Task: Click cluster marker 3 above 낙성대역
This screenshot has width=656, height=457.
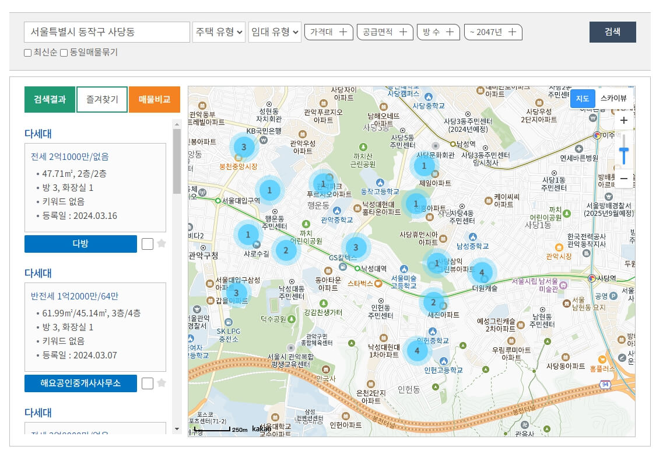Action: [x=356, y=247]
